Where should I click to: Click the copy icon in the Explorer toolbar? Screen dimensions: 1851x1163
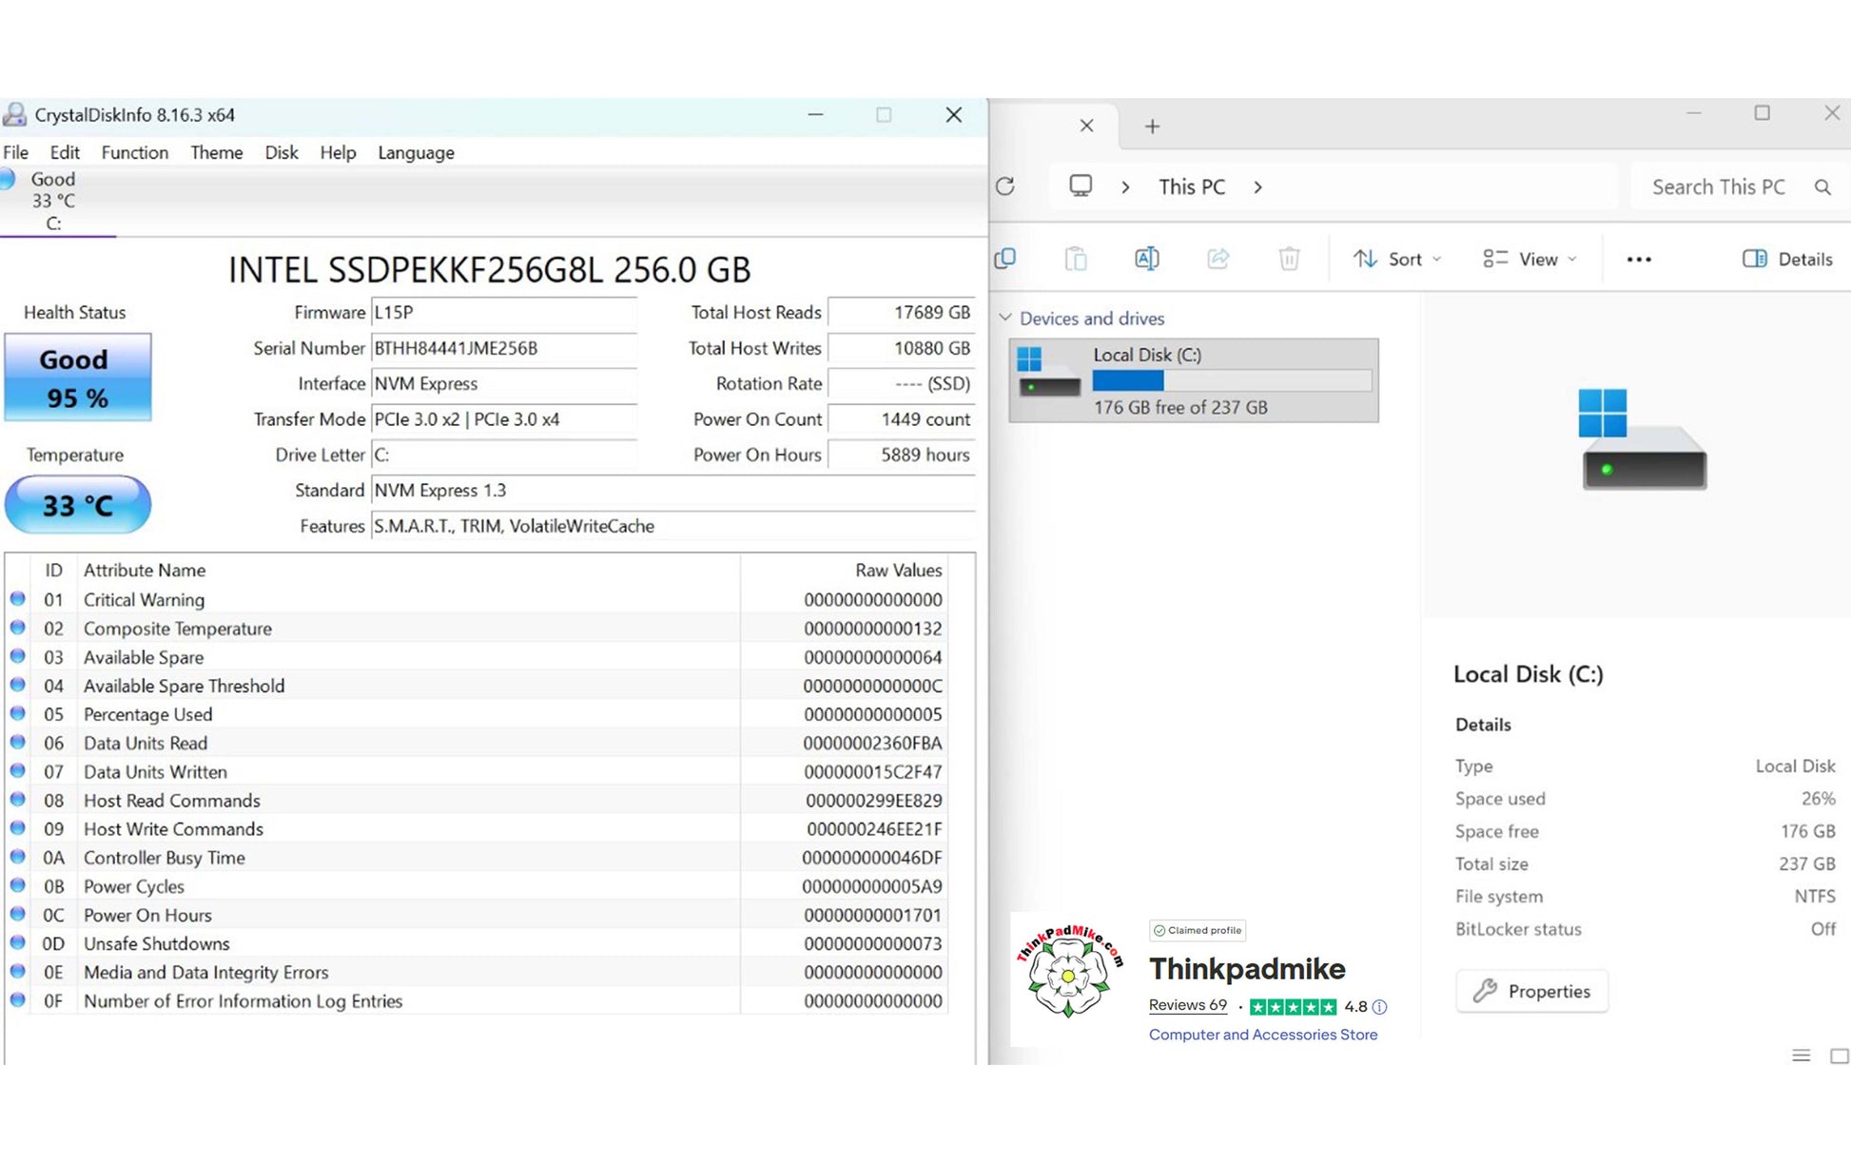(x=1005, y=259)
